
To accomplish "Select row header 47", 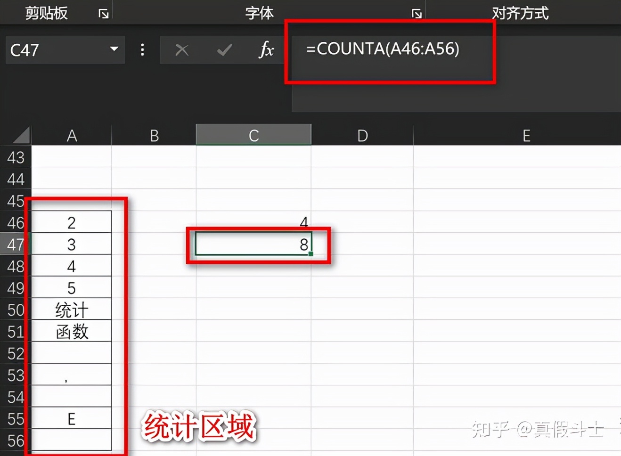I will (x=16, y=244).
